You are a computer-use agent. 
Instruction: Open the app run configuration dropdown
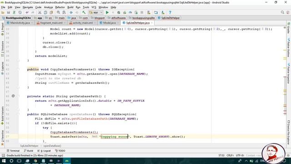(96, 12)
